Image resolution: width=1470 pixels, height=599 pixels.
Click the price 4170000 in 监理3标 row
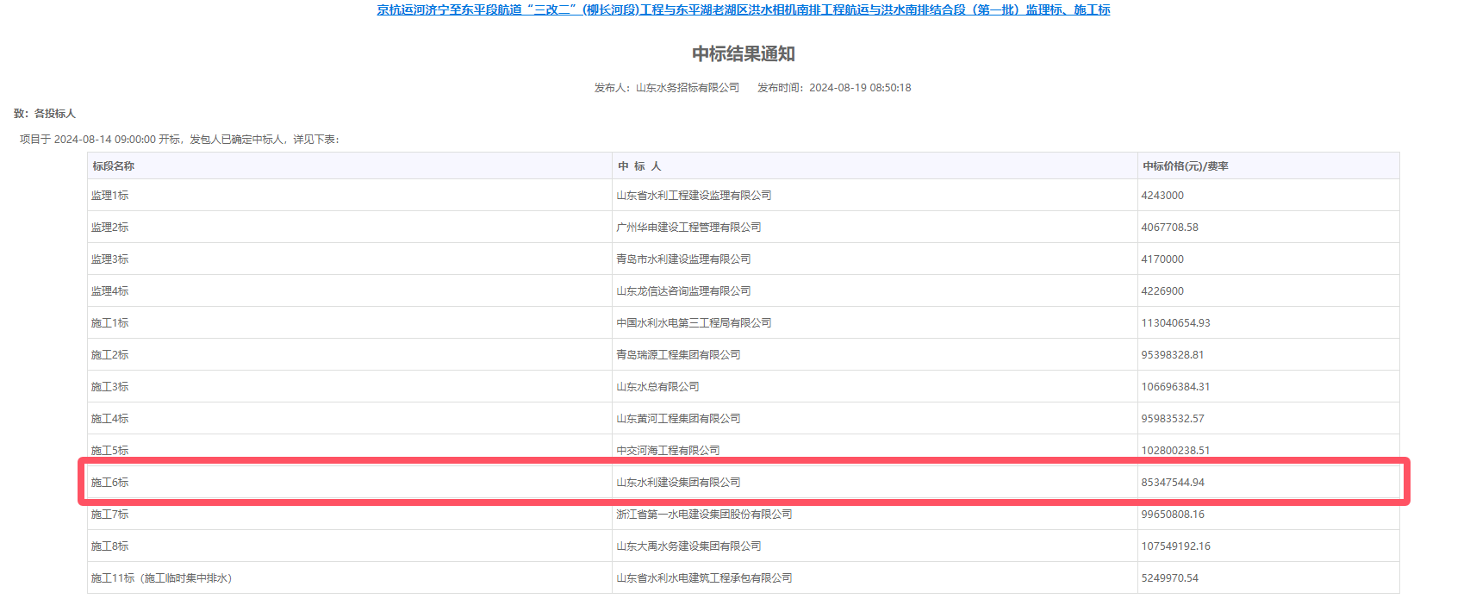point(1162,259)
